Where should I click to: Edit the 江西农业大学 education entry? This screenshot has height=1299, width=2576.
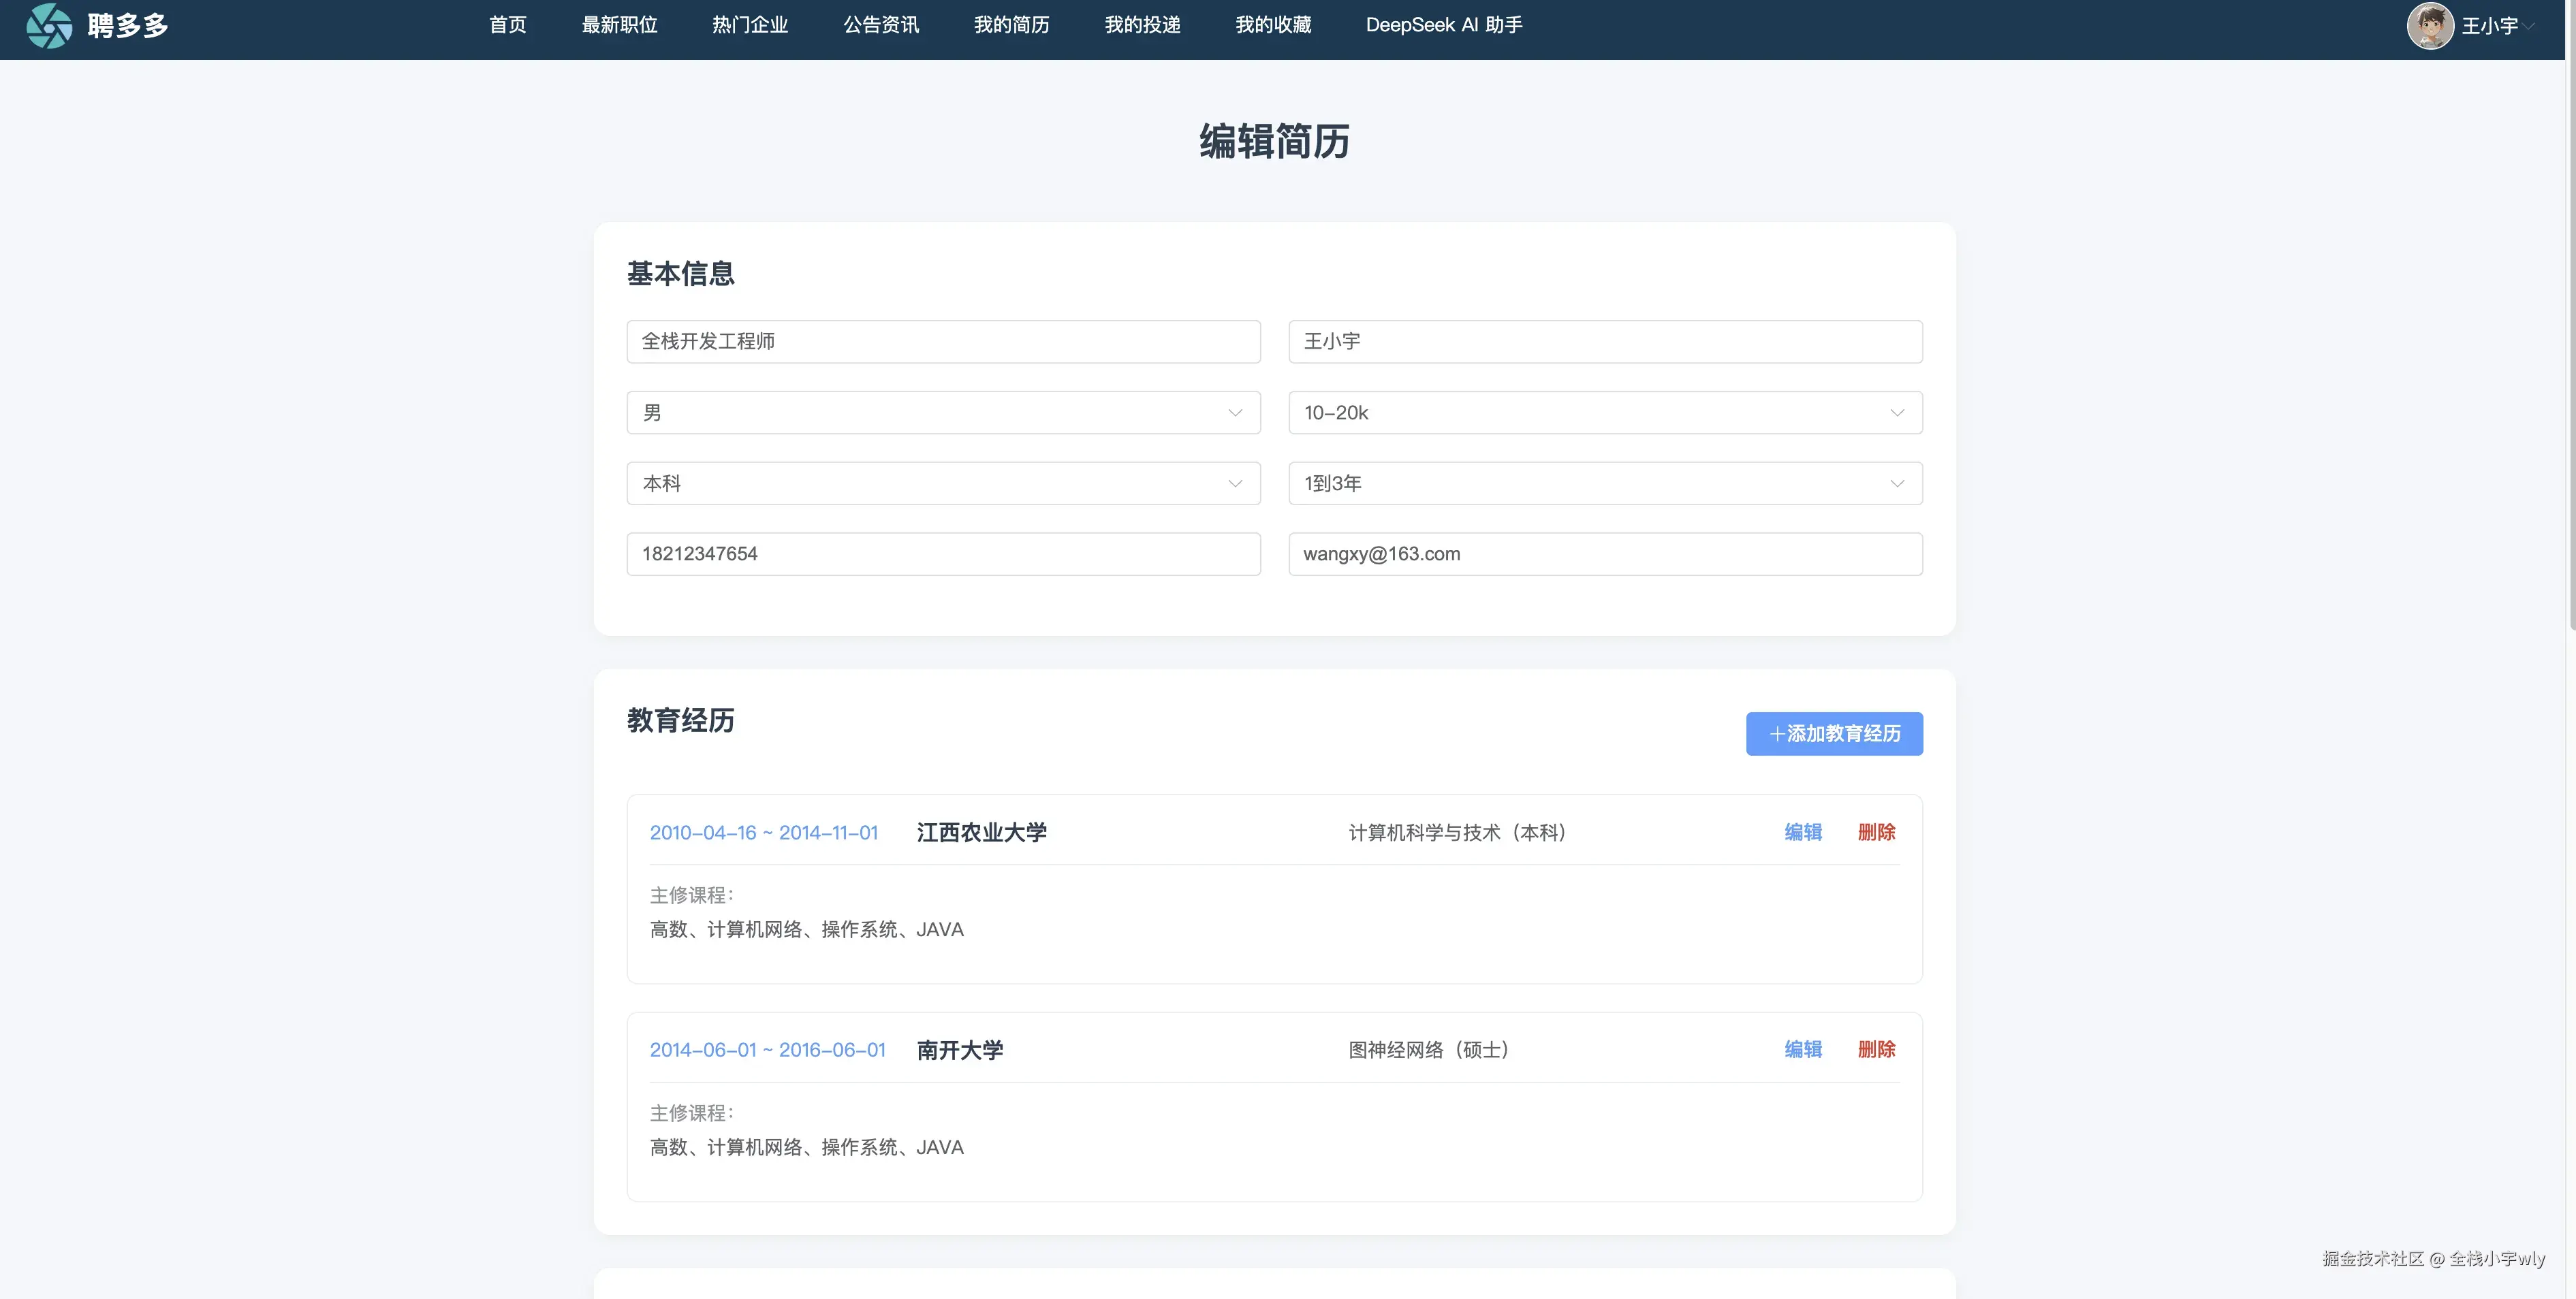point(1802,833)
